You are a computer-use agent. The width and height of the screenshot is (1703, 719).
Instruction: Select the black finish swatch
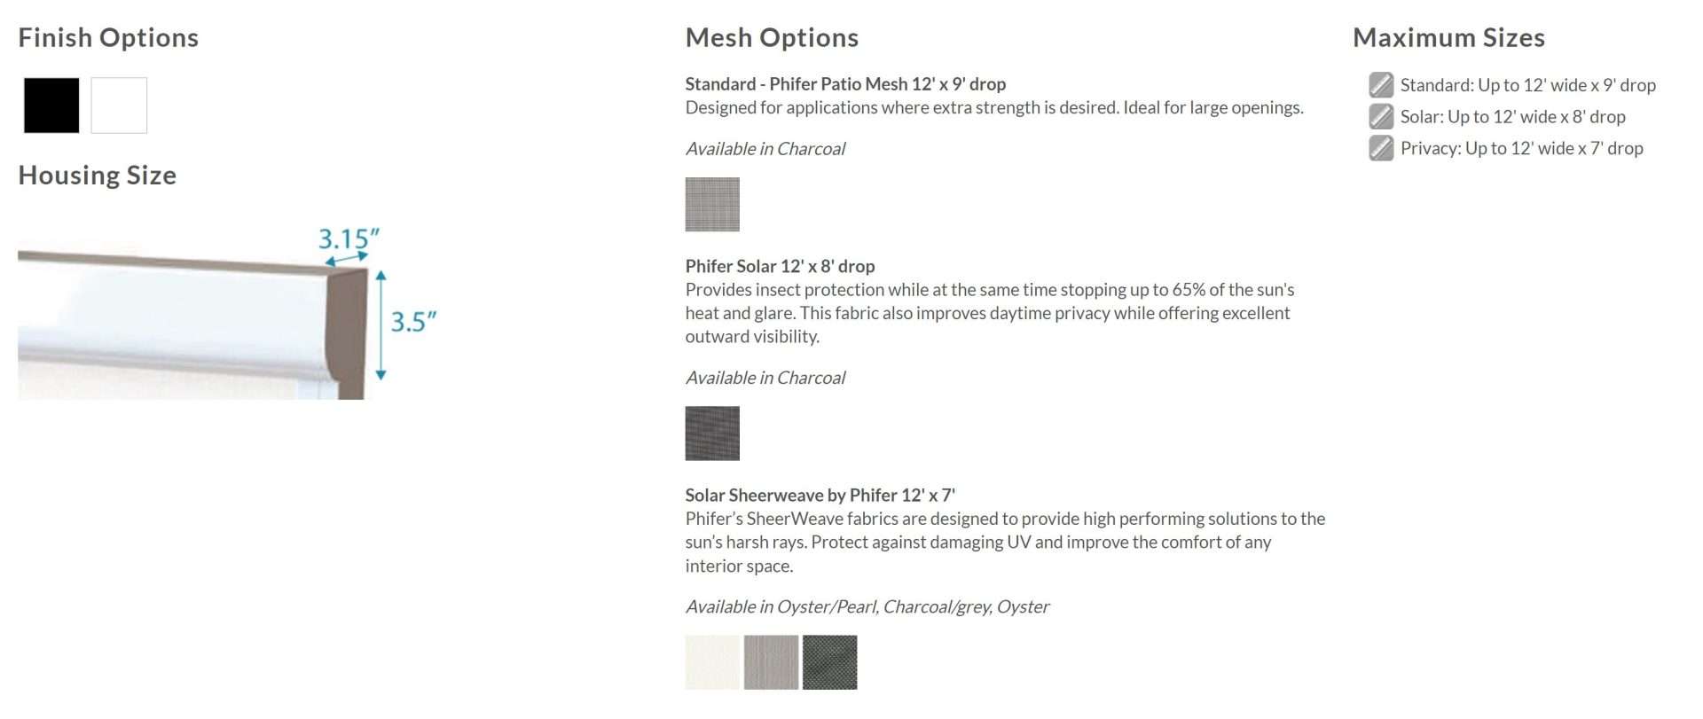click(51, 106)
